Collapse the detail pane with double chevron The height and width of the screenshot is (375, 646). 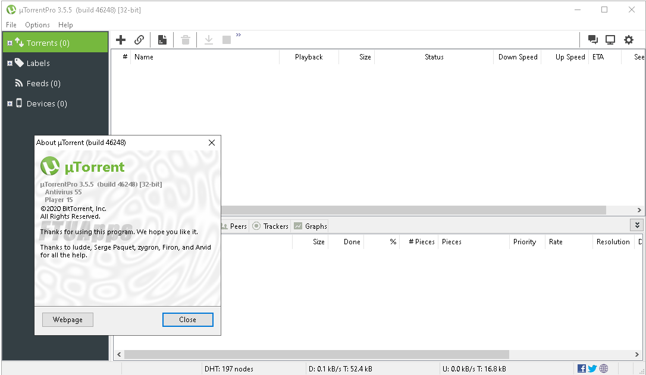pos(637,225)
